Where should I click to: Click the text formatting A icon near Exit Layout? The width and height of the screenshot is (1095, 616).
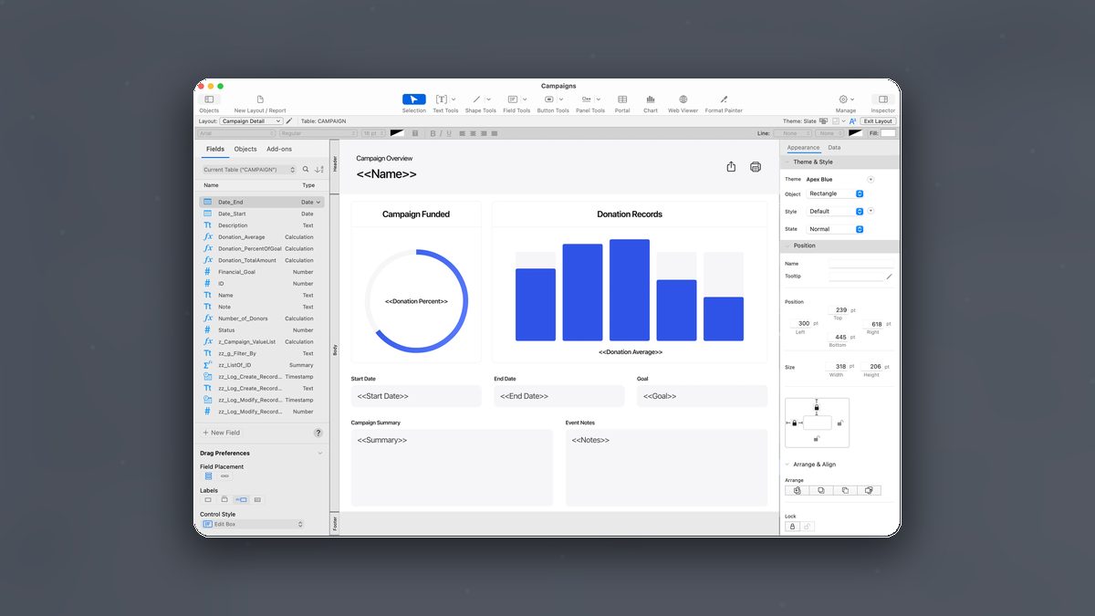click(x=852, y=120)
